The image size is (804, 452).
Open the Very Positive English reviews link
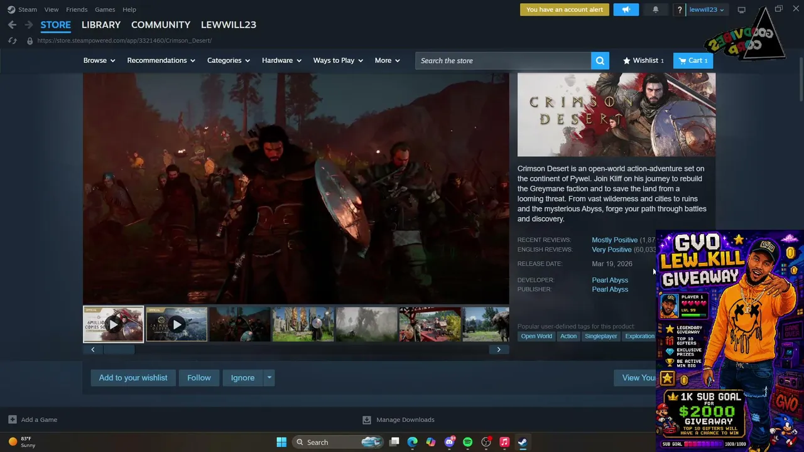click(612, 249)
